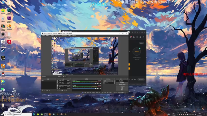Screen dimensions: 207x116
Task: Click the user avatar in the streaming window title bar
Action: click(128, 32)
